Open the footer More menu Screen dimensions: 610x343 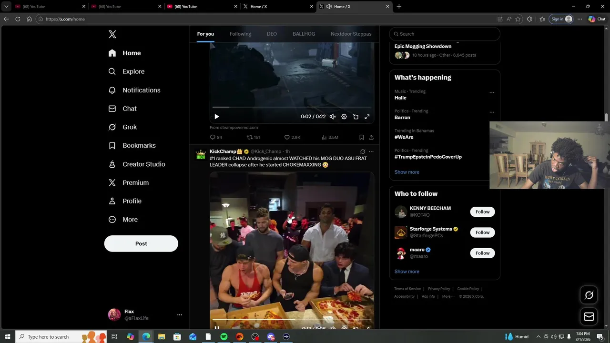[x=448, y=296]
